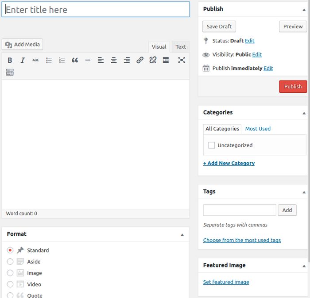This screenshot has height=298, width=310.
Task: Click the Word count: 0 status text
Action: pyautogui.click(x=22, y=214)
